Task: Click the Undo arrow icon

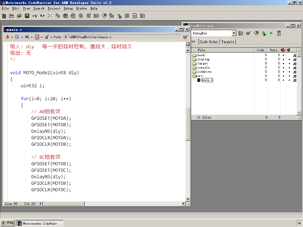Action: point(35,16)
